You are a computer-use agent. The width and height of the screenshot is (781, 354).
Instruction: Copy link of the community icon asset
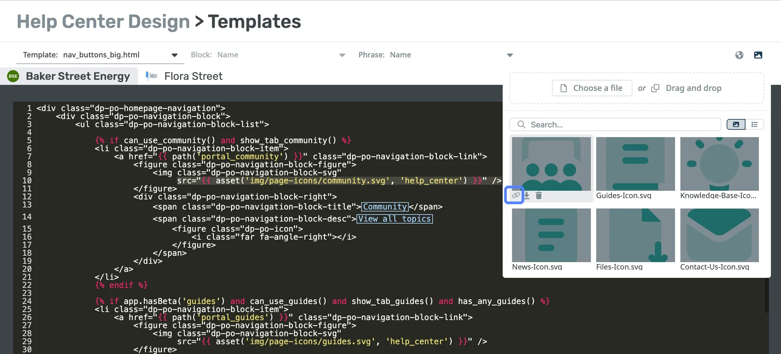(516, 195)
